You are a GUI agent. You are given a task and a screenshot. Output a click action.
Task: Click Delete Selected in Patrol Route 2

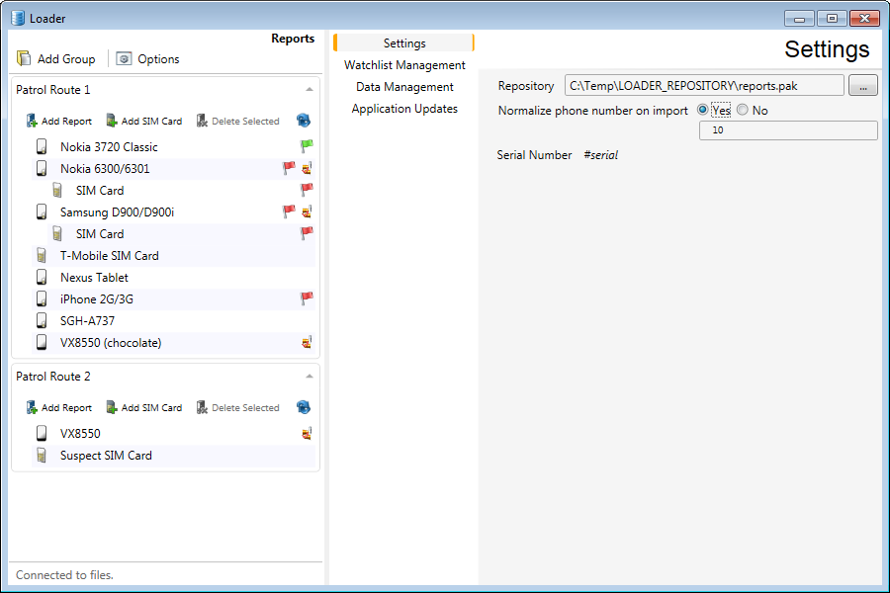[237, 407]
